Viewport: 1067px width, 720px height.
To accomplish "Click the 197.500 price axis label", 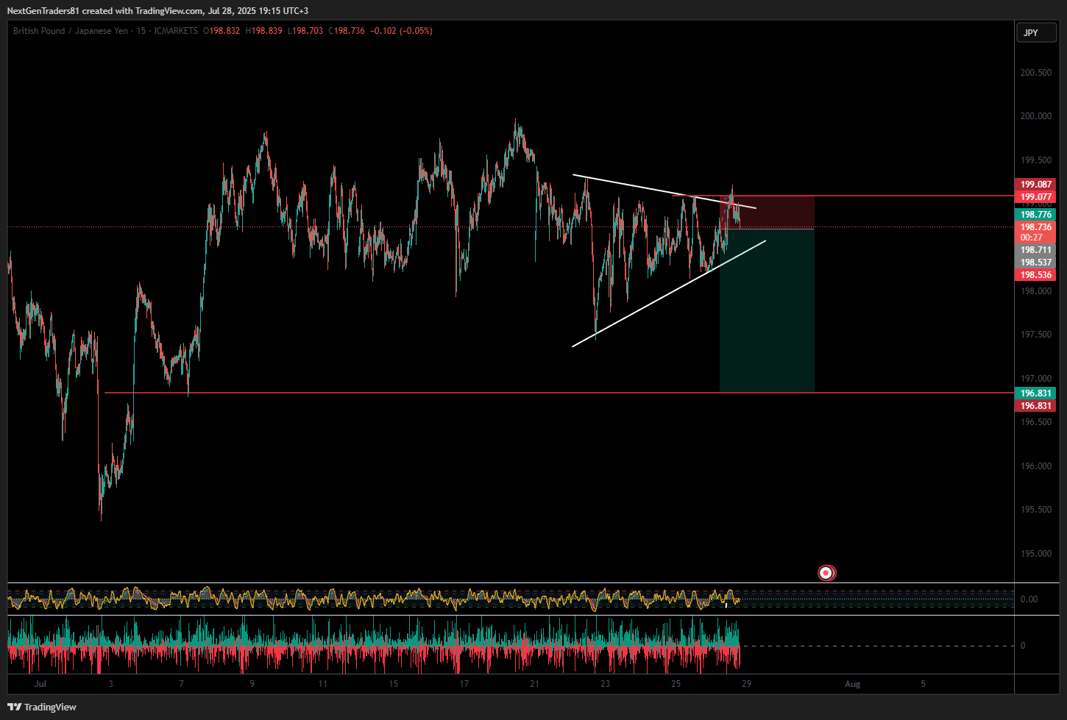I will 1035,335.
